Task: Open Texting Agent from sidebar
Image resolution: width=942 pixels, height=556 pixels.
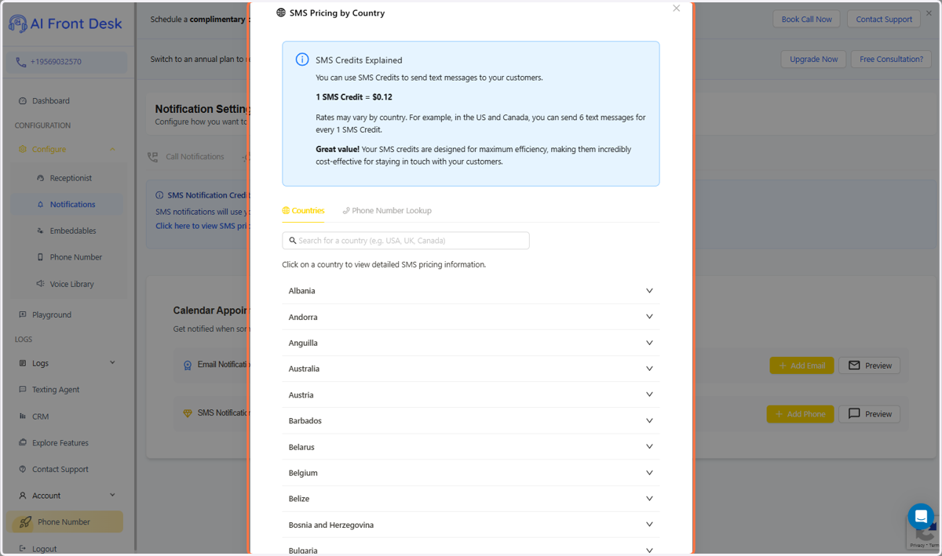Action: [x=55, y=390]
